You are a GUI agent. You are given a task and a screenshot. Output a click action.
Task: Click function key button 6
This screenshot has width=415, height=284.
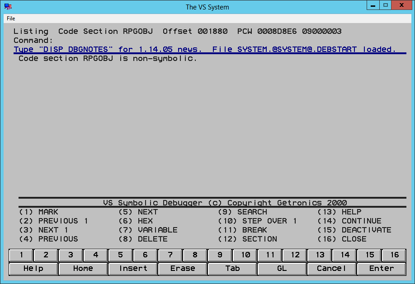tap(146, 255)
